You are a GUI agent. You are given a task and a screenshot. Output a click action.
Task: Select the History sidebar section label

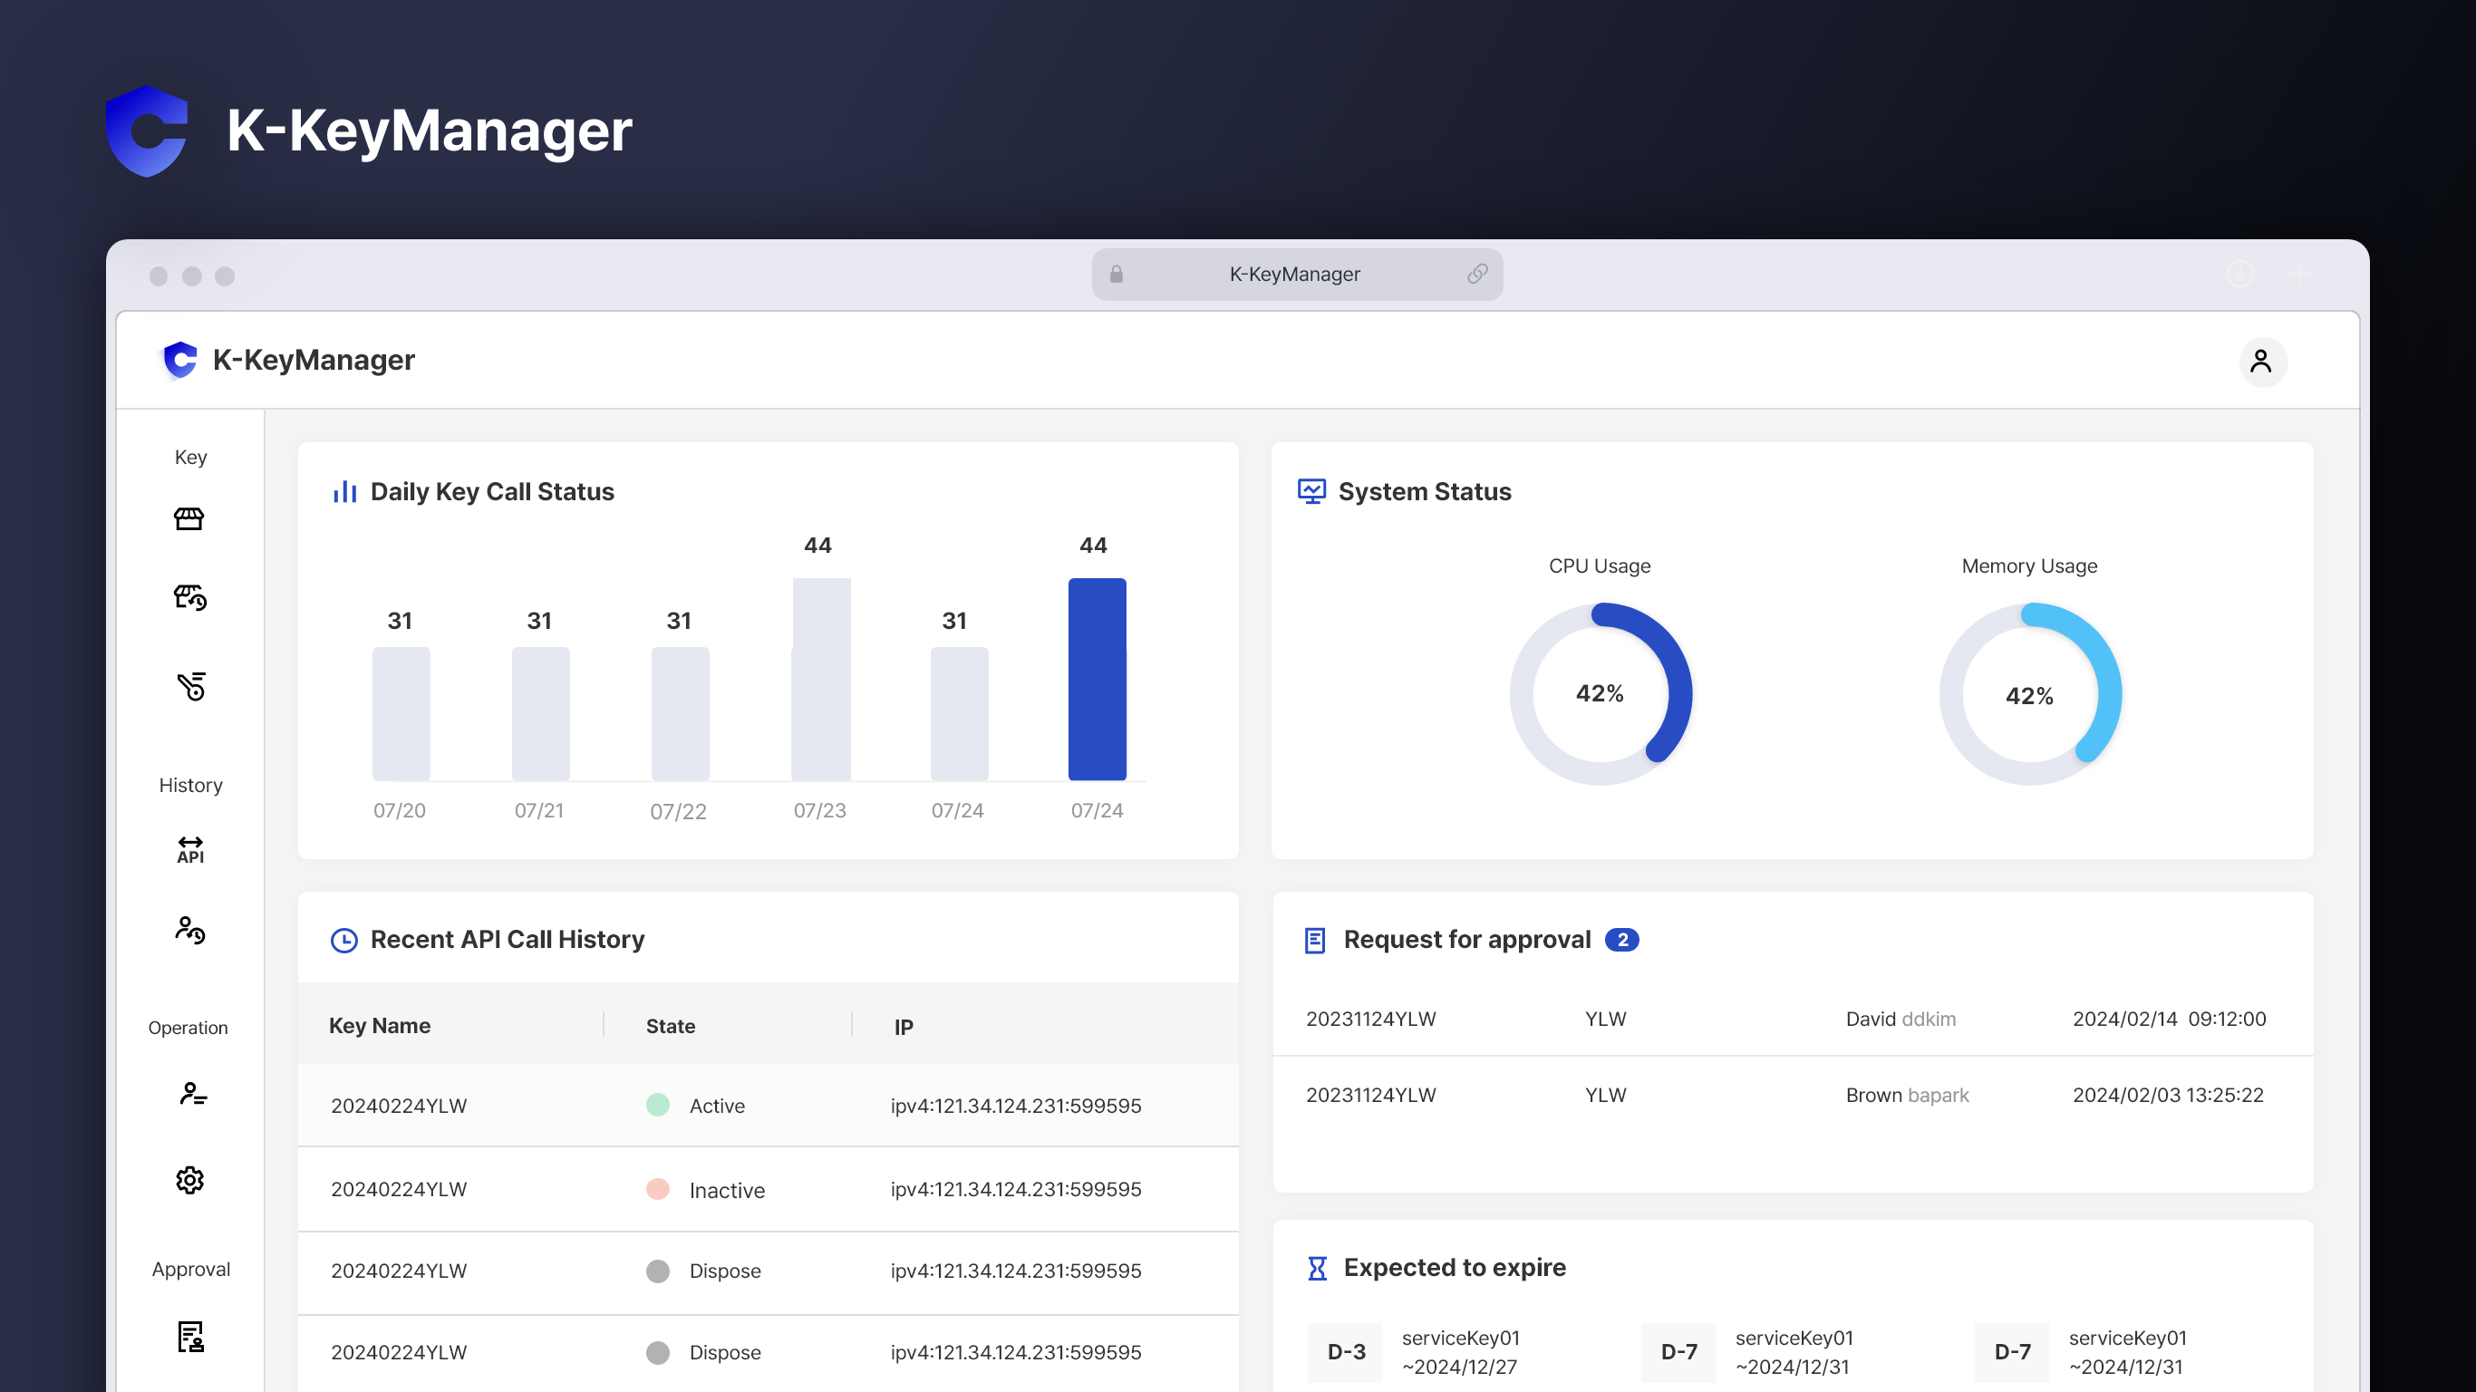click(190, 786)
